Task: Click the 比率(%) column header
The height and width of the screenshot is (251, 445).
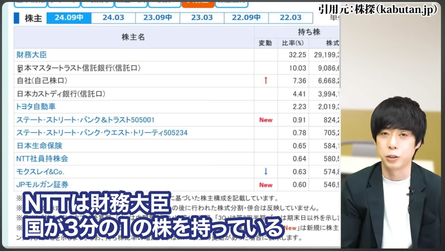Action: click(293, 43)
